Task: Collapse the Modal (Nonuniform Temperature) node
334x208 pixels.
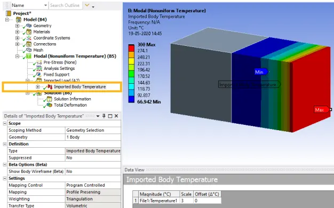Action: point(17,57)
